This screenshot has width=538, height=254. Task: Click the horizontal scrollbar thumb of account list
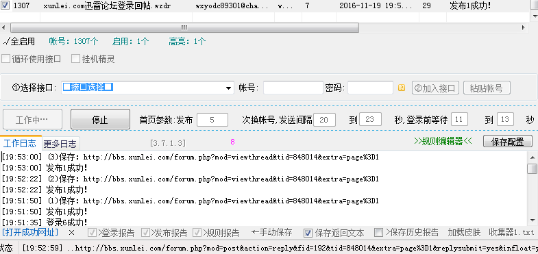pos(184,27)
